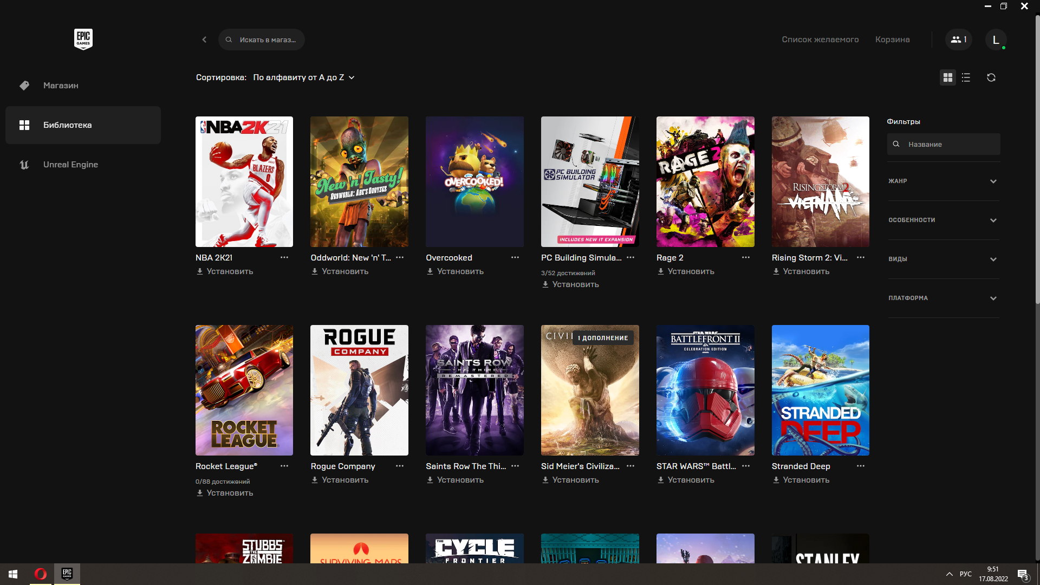This screenshot has width=1040, height=585.
Task: Open the Overcooked three-dot menu
Action: point(515,257)
